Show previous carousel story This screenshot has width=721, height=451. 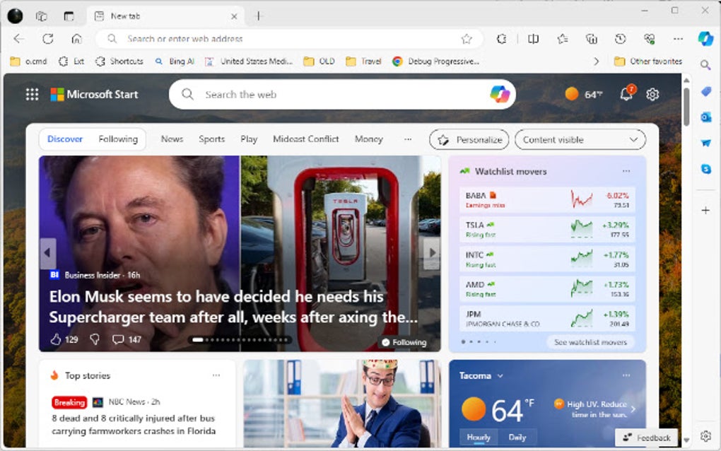(x=47, y=253)
